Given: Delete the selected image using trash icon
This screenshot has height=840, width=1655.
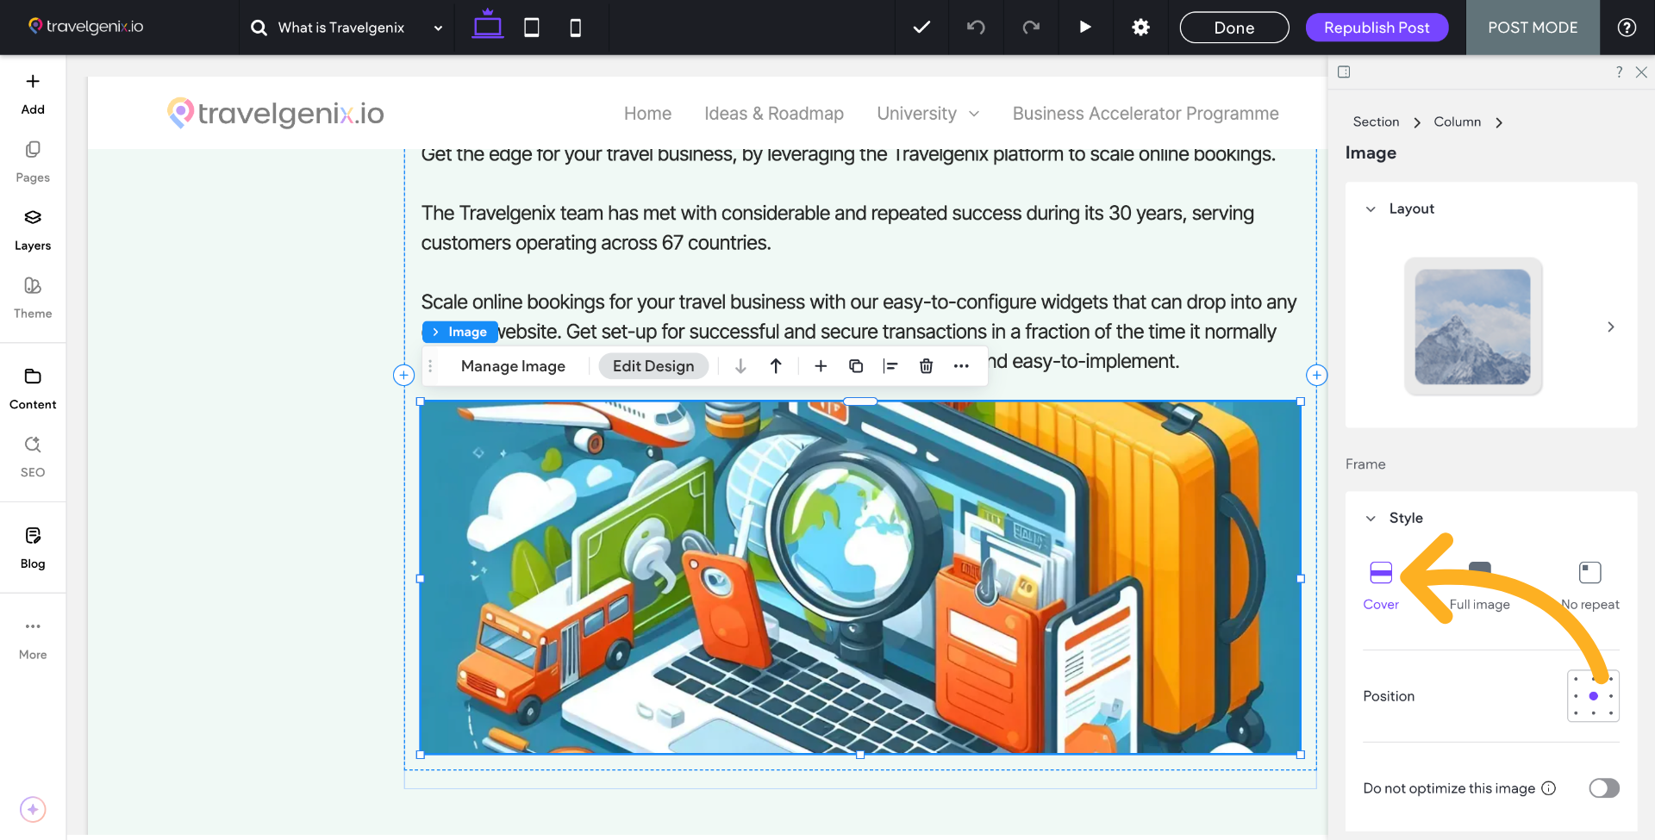Looking at the screenshot, I should click(x=926, y=366).
